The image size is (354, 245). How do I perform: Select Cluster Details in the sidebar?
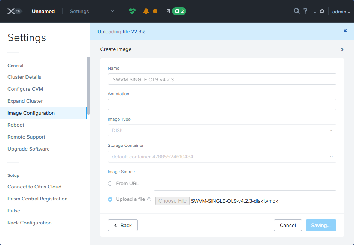24,77
